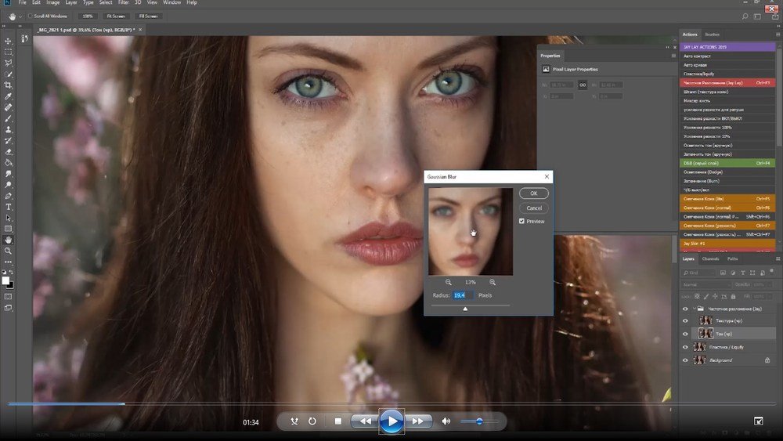The image size is (783, 441).
Task: Hide the Пластика / Liquify layer
Action: pos(685,346)
